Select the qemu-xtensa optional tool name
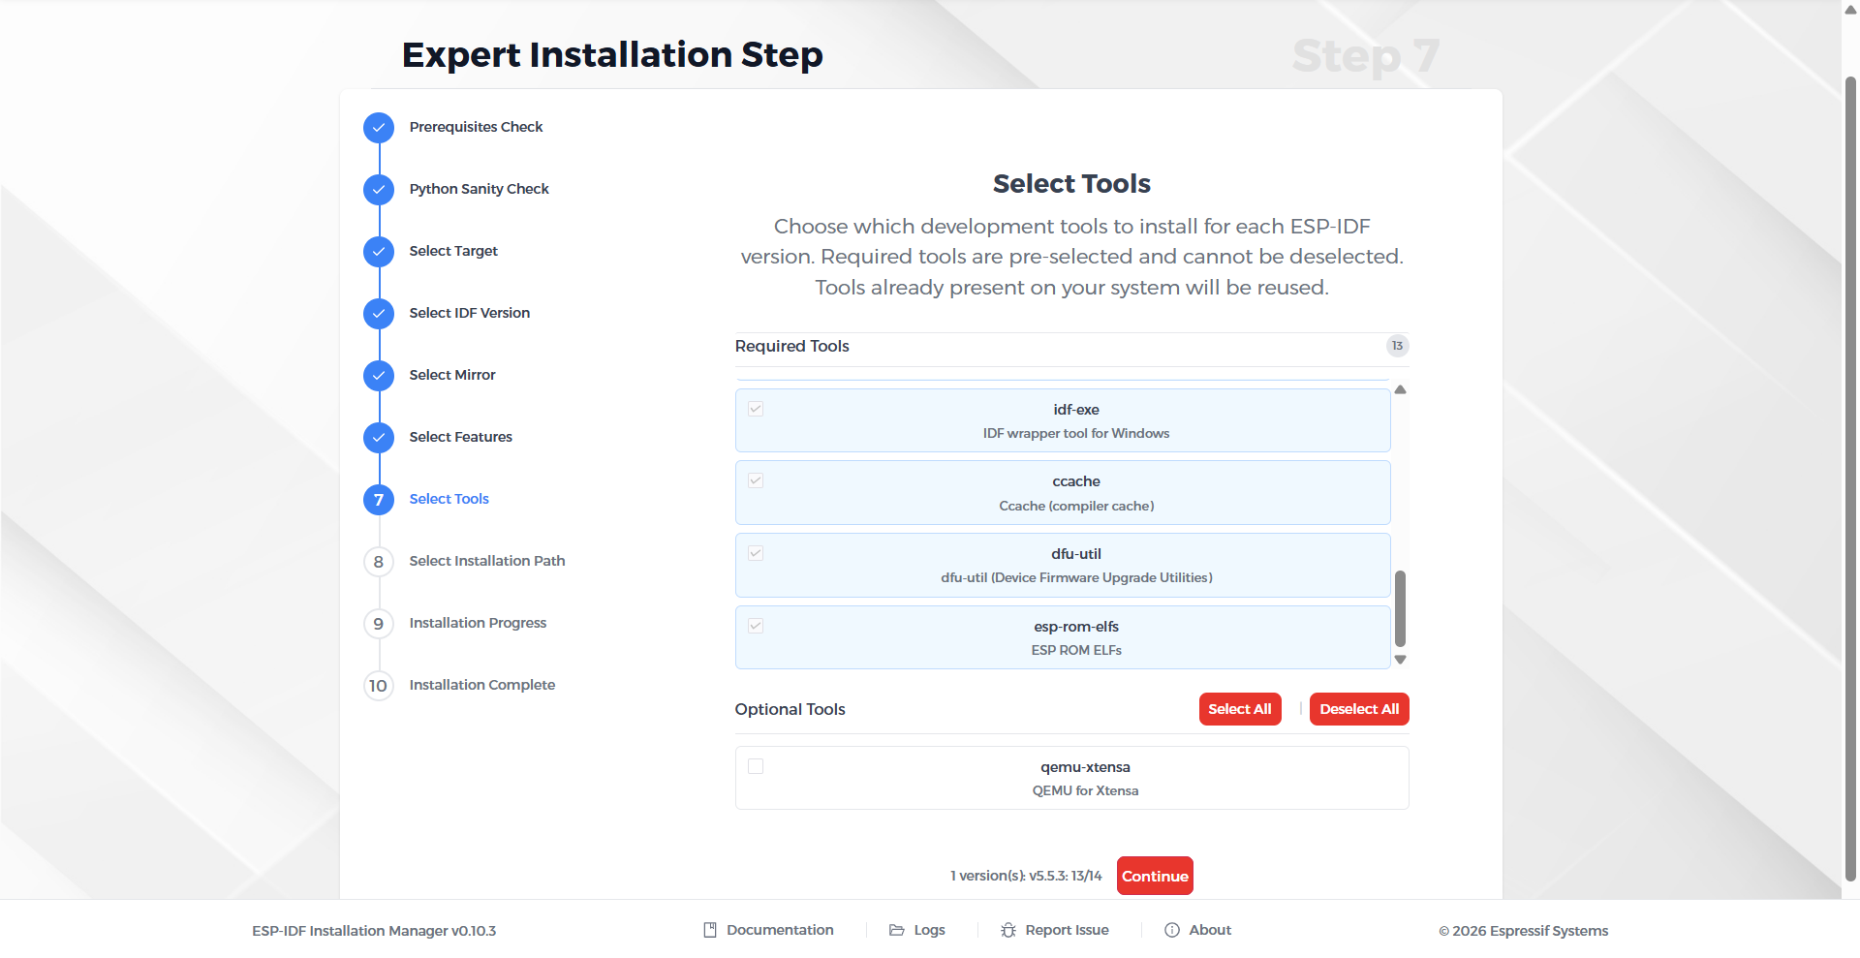The height and width of the screenshot is (958, 1860). point(1085,767)
